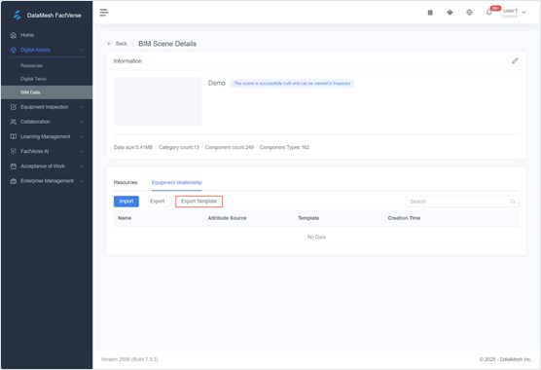Click the search magnifier icon
The width and height of the screenshot is (541, 370).
pyautogui.click(x=513, y=202)
